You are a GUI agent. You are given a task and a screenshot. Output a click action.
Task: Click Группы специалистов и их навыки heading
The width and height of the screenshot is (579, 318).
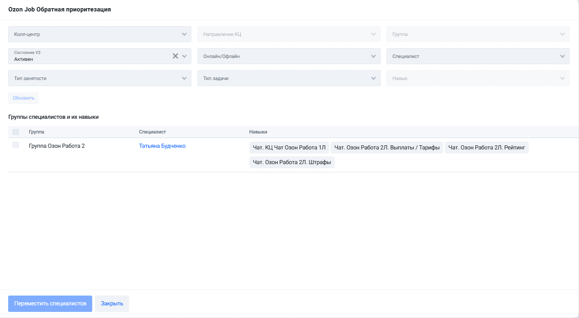tap(53, 117)
